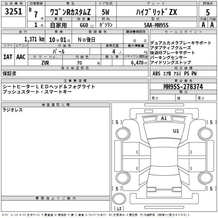218x218 pixels.
Task: Click the ラジオレス inspector note
Action: coord(13,110)
